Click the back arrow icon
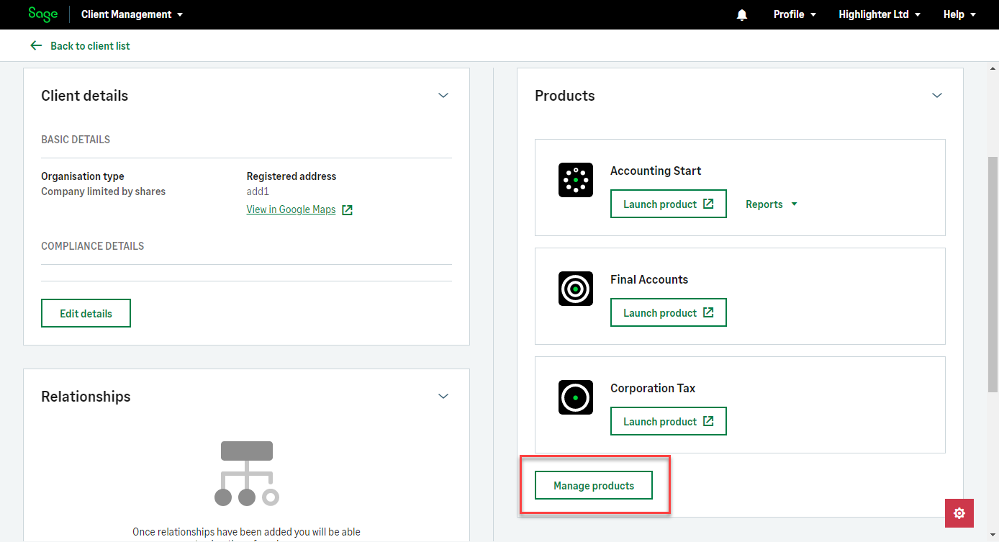999x542 pixels. tap(36, 45)
